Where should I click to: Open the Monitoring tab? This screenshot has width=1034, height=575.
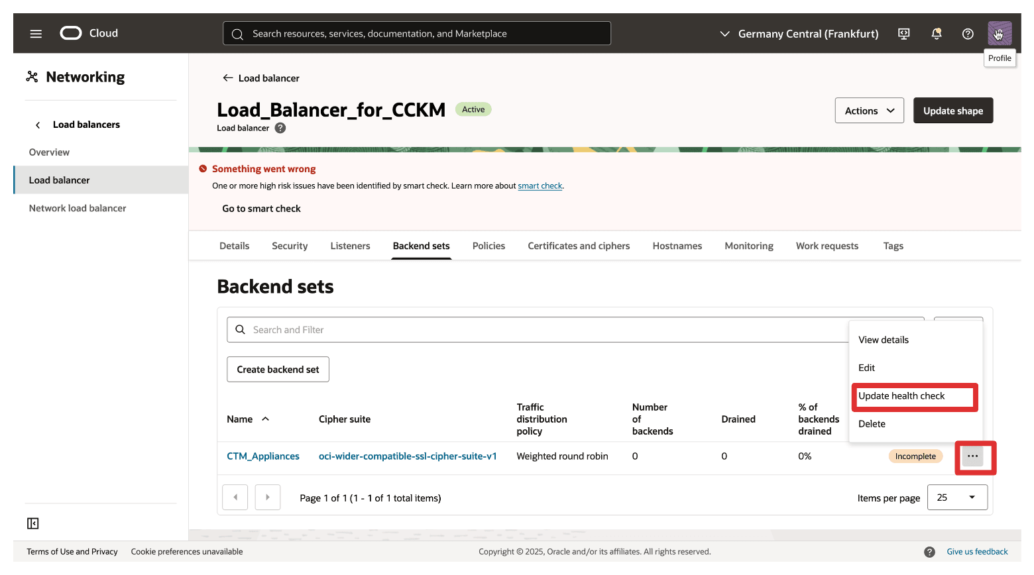(749, 246)
